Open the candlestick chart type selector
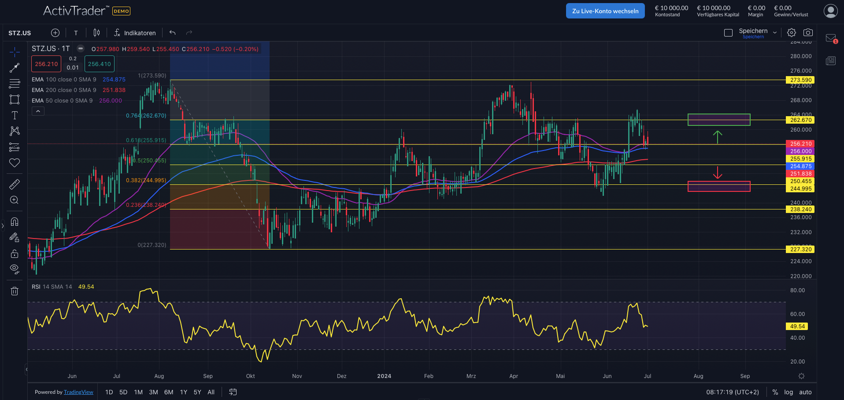 pos(96,33)
